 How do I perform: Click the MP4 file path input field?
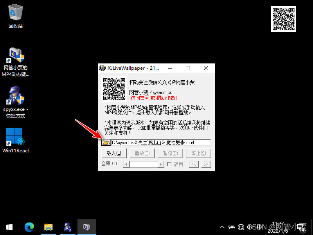(160, 142)
